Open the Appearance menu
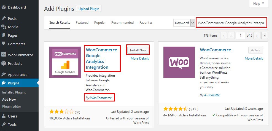The image size is (272, 131). (19, 75)
